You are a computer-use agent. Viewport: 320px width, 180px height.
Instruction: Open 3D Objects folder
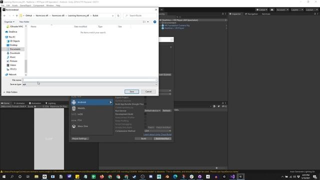click(14, 41)
